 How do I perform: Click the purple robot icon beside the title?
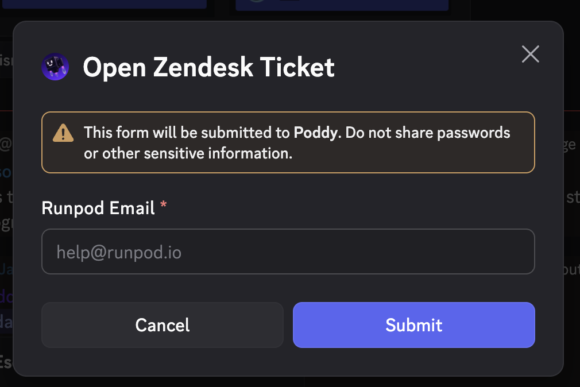click(x=55, y=67)
